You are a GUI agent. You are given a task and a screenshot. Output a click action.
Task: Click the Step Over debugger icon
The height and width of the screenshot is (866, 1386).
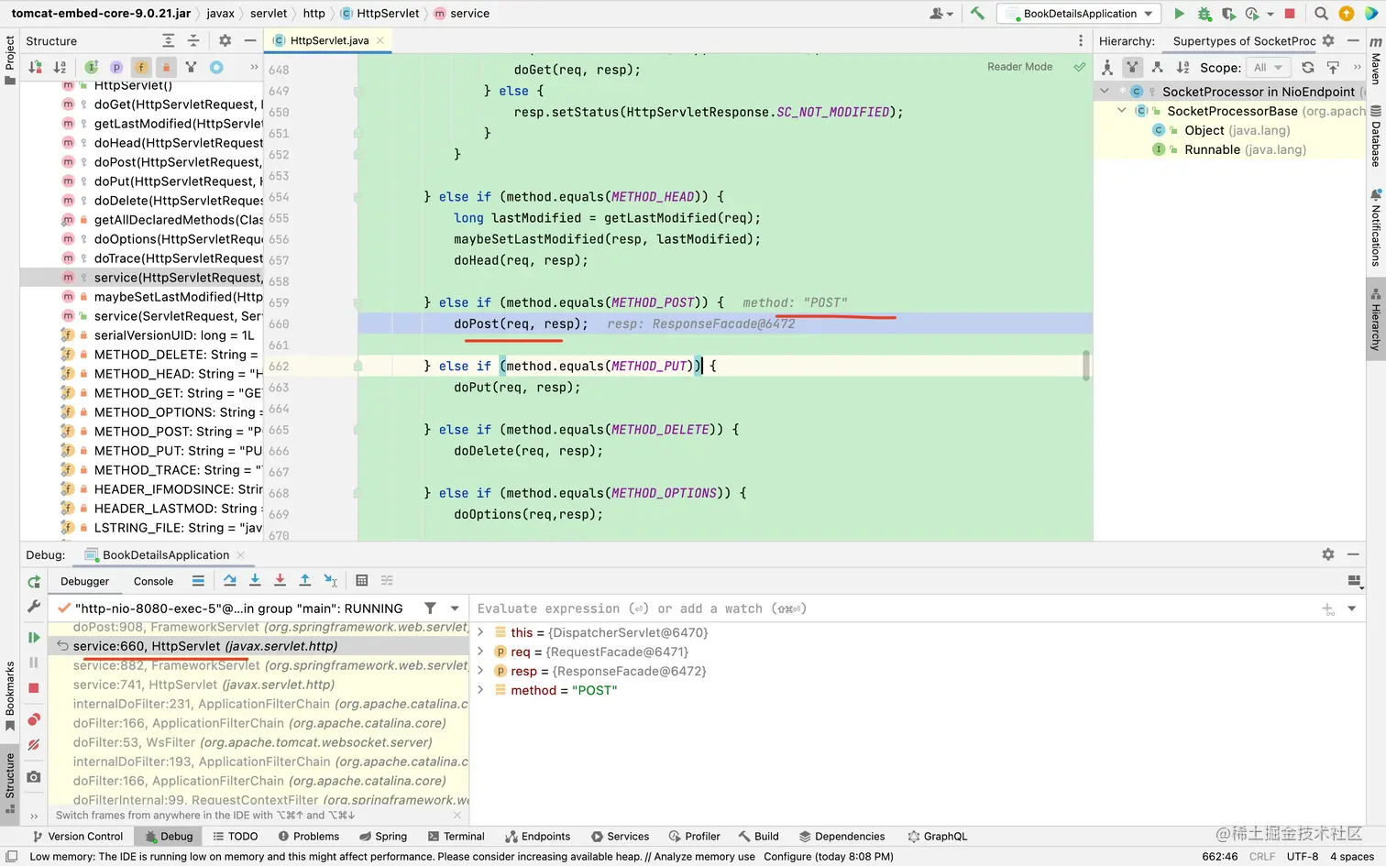(230, 581)
